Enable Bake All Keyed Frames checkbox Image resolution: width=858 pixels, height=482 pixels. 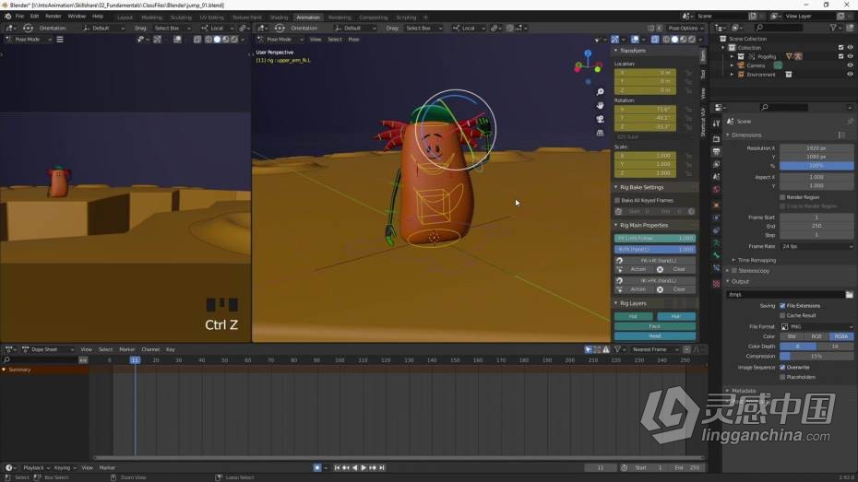pyautogui.click(x=617, y=201)
